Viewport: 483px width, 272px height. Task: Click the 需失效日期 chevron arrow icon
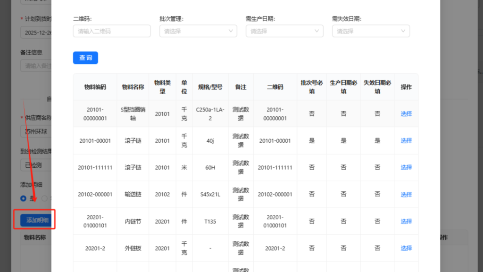click(403, 31)
